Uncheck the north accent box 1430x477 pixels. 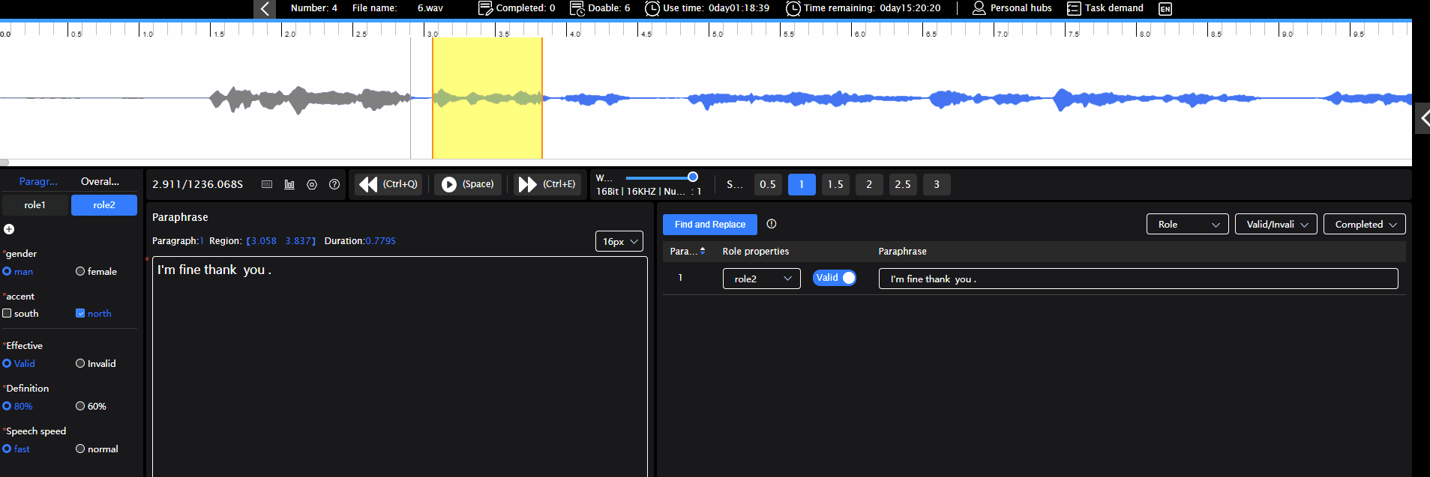point(80,314)
